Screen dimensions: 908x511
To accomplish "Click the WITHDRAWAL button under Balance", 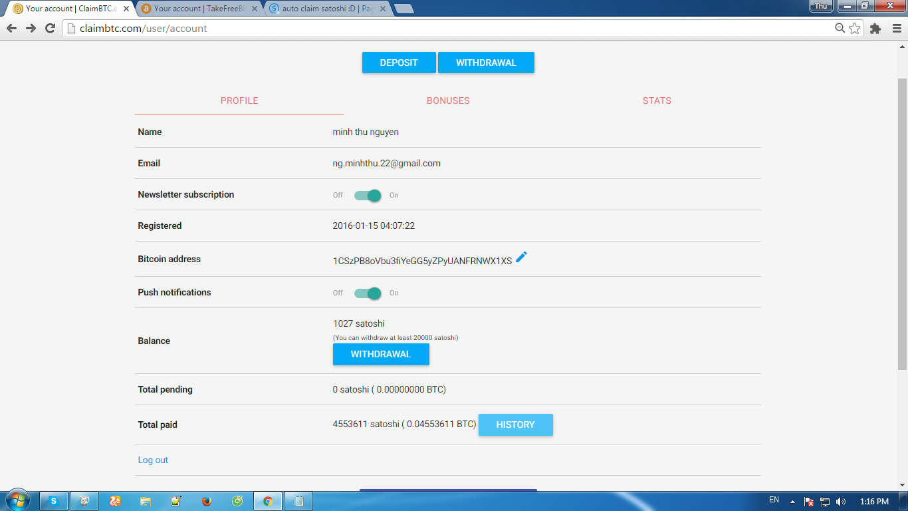I will 381,354.
